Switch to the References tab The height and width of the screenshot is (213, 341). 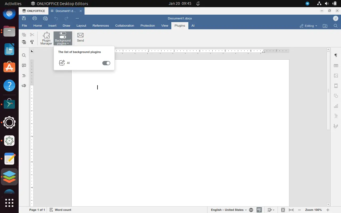click(101, 26)
